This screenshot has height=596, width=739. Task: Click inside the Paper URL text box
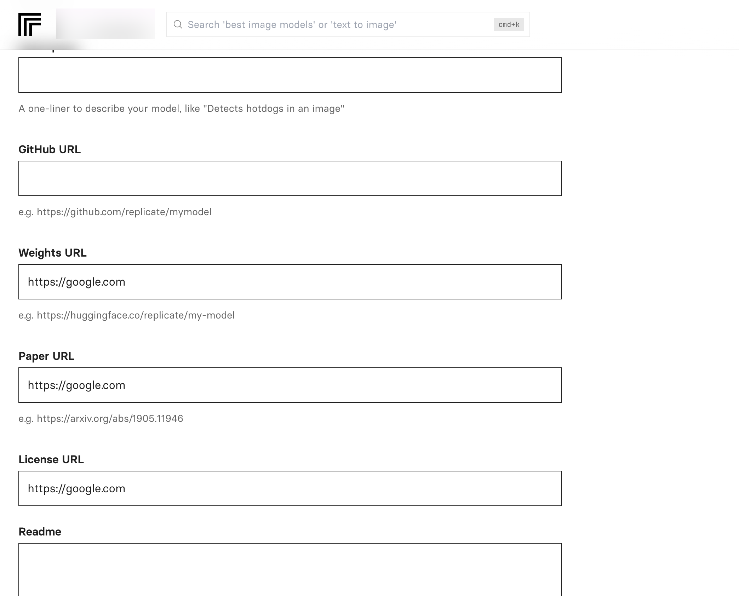tap(290, 385)
